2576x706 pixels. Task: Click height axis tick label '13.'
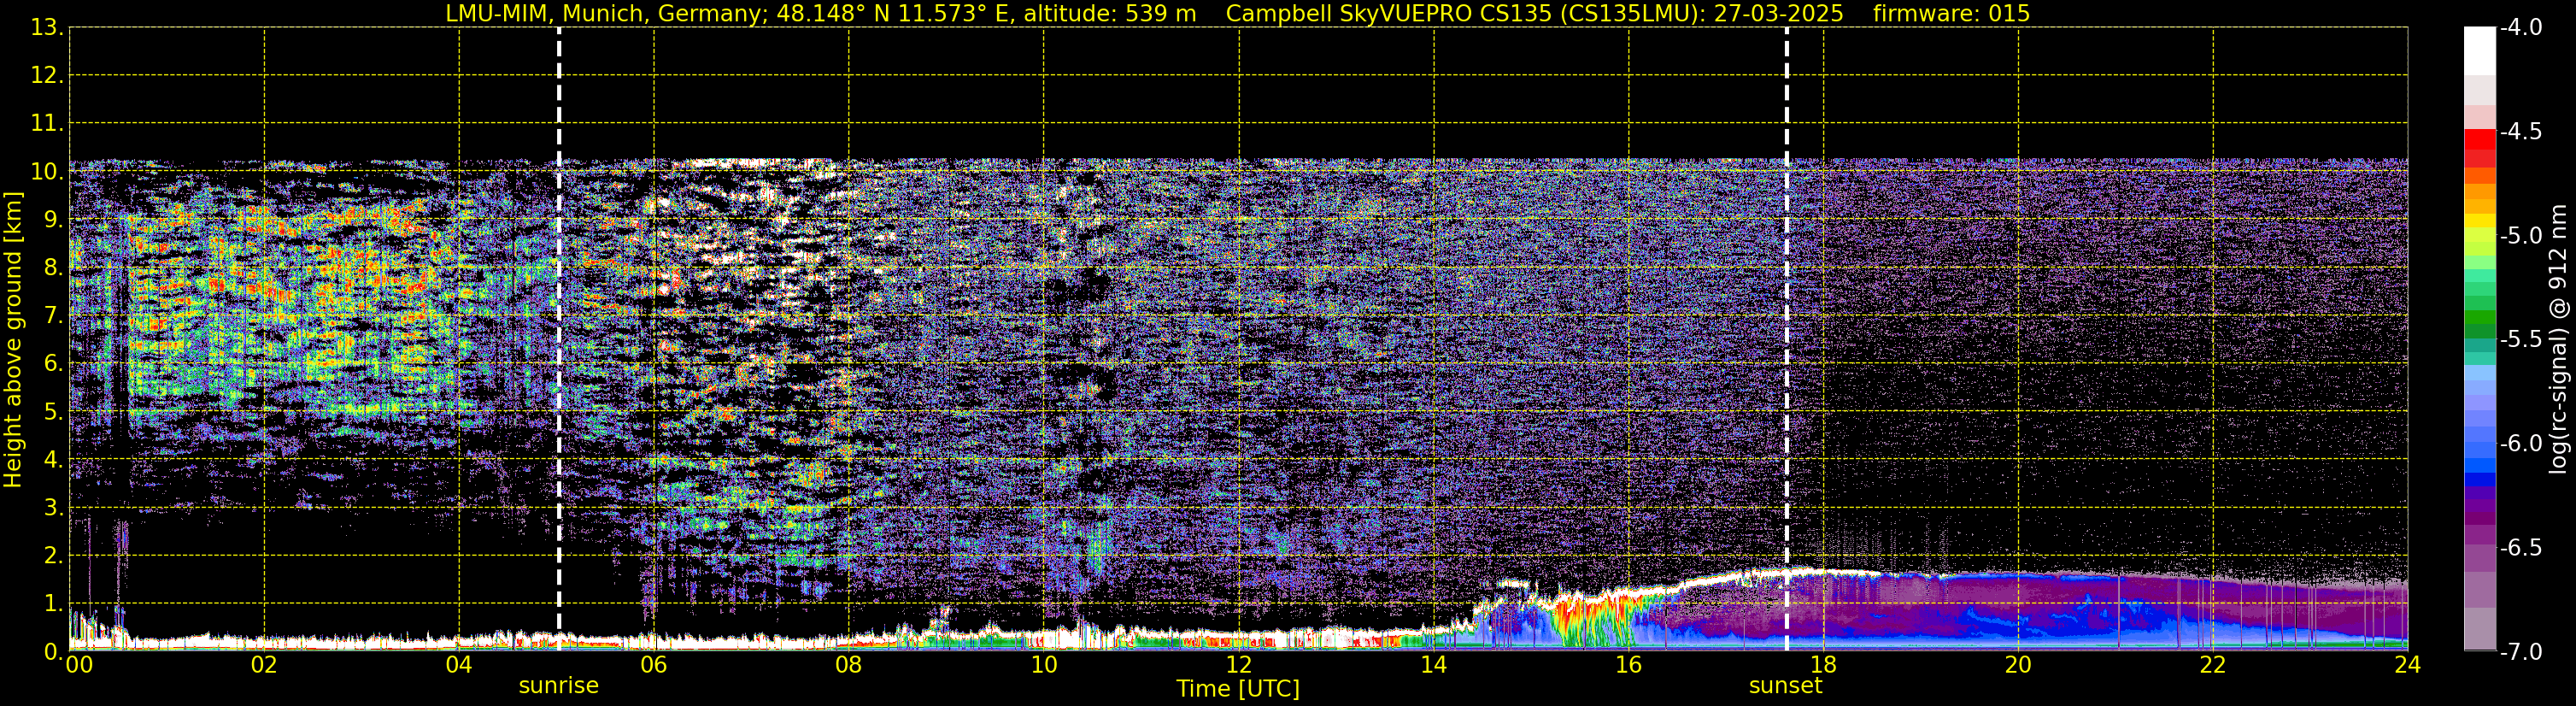click(47, 28)
